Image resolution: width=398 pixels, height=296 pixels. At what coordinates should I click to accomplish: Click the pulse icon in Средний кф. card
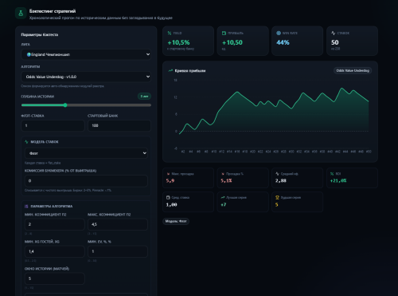pyautogui.click(x=277, y=174)
